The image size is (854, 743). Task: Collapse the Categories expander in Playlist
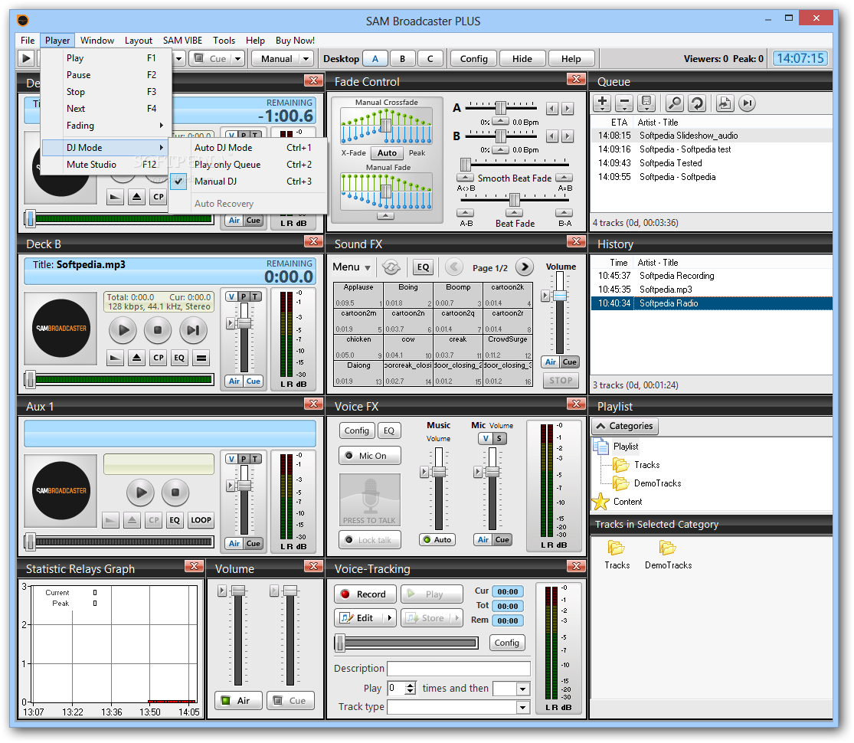(x=625, y=426)
